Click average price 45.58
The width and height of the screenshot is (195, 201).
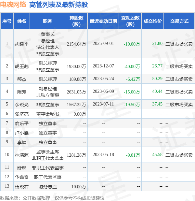tap(157, 154)
